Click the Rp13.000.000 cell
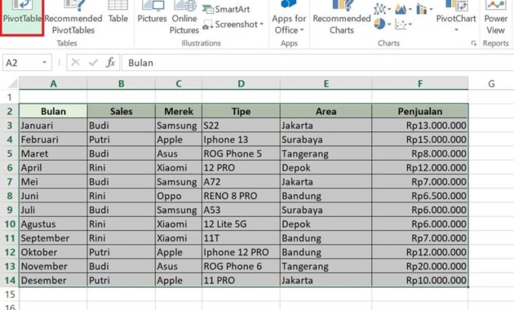This screenshot has height=310, width=514. (420, 126)
